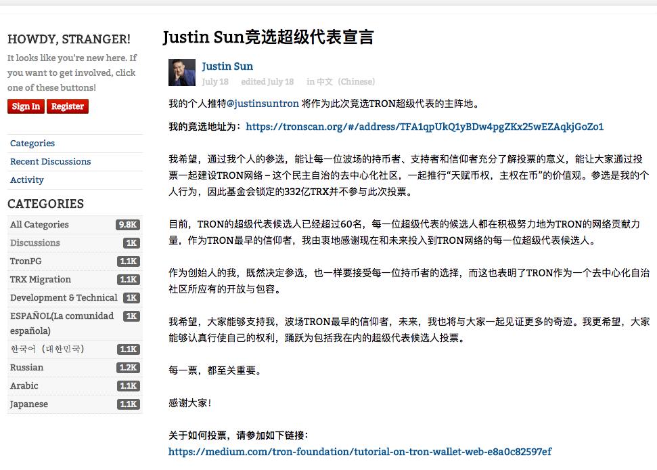Select the Discussions category
The image size is (657, 470).
35,243
